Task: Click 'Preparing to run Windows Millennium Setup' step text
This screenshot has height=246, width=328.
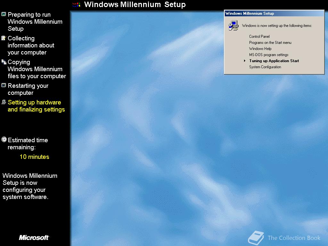Action: click(x=35, y=21)
